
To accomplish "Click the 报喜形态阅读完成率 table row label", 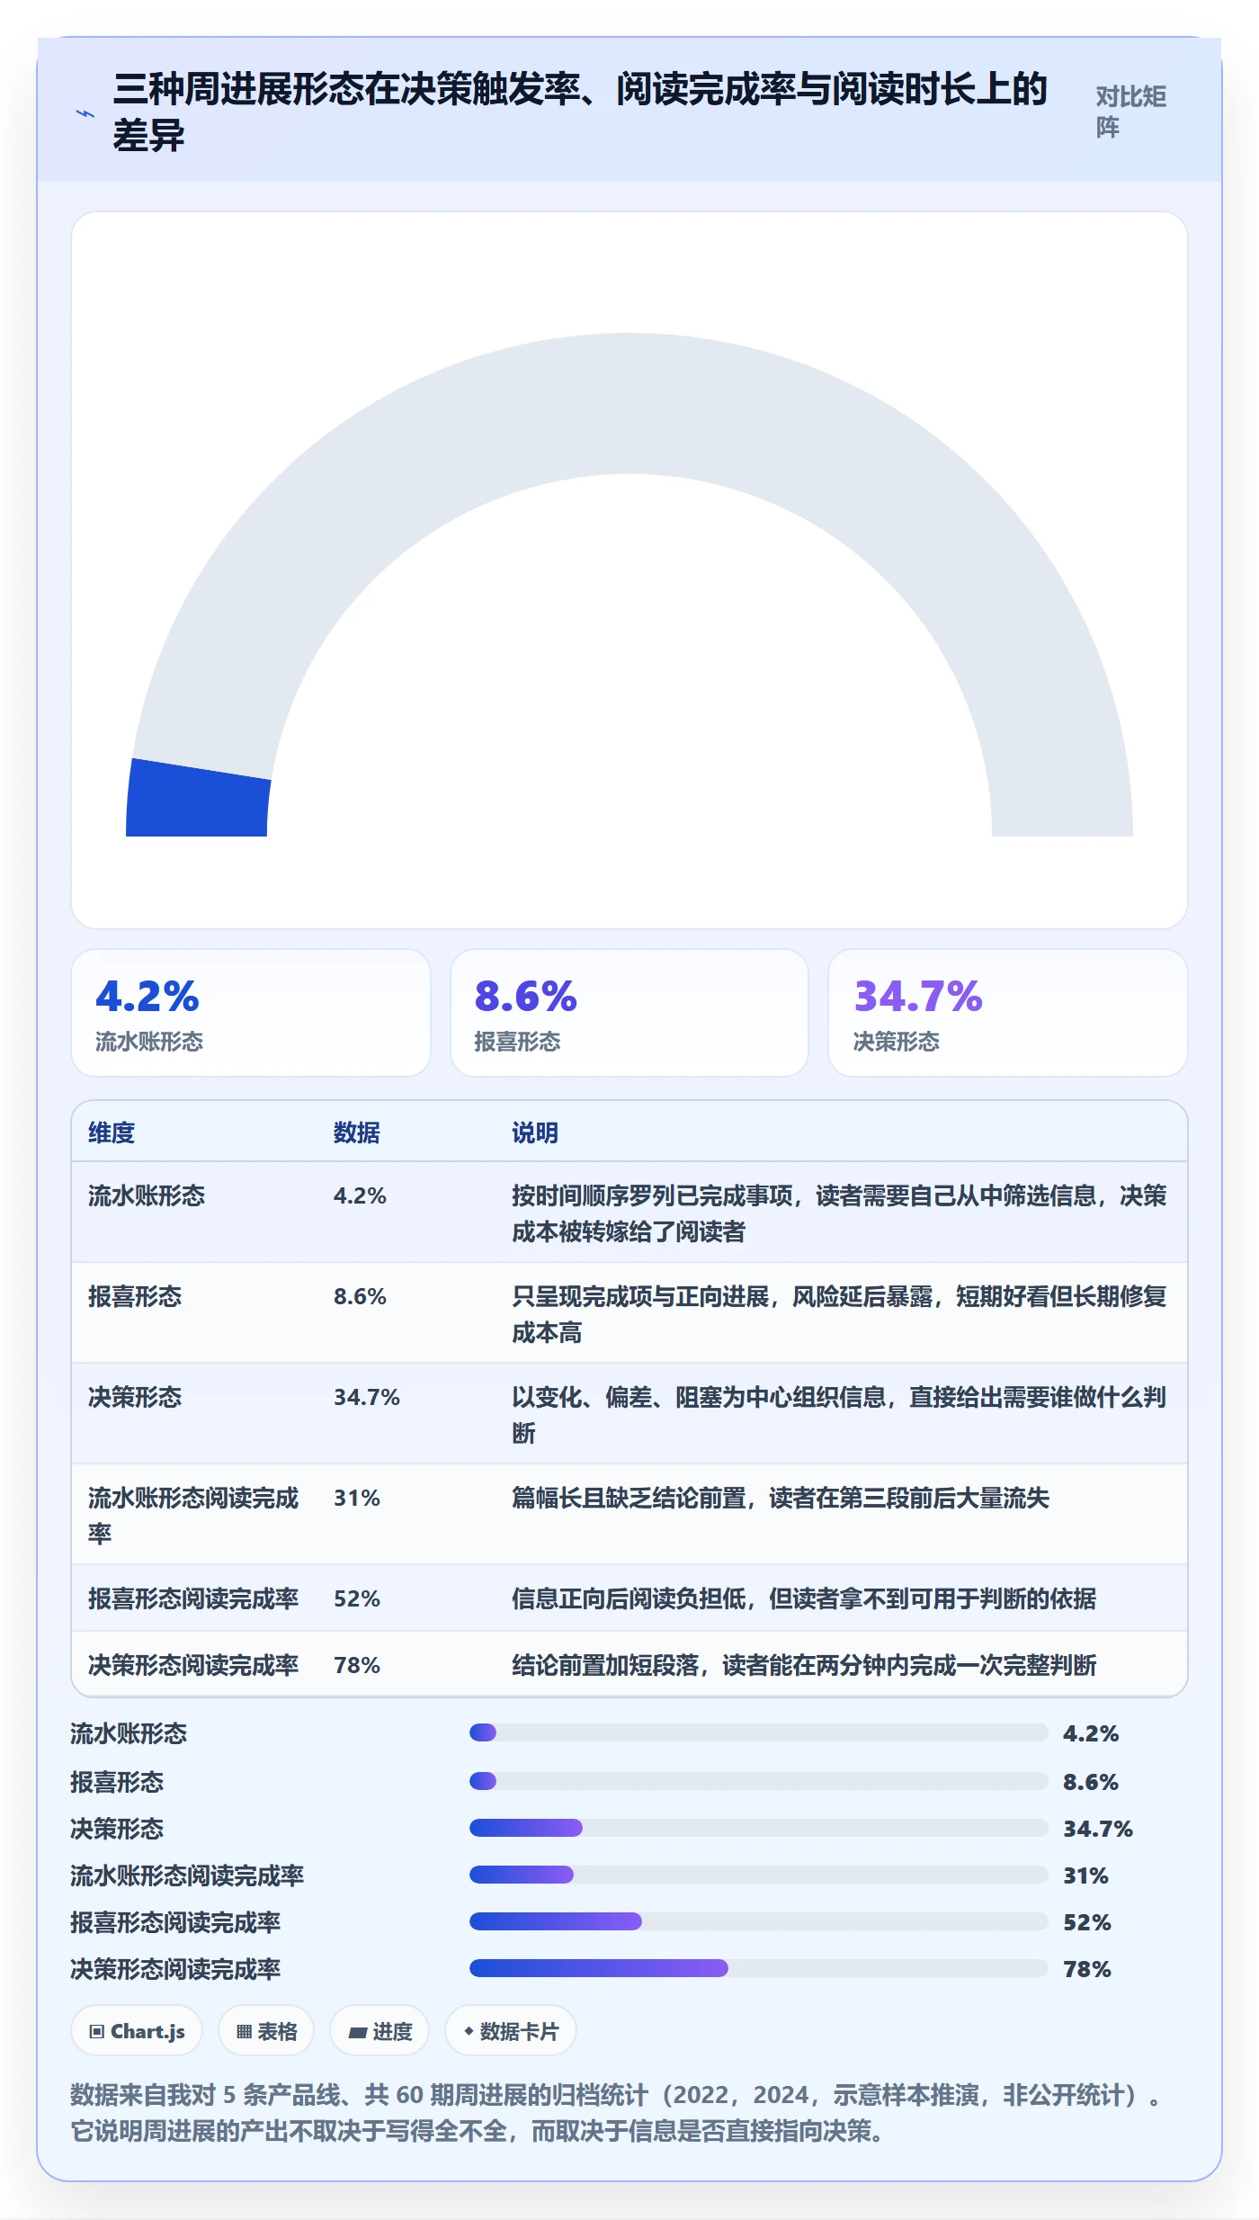I will point(193,1598).
